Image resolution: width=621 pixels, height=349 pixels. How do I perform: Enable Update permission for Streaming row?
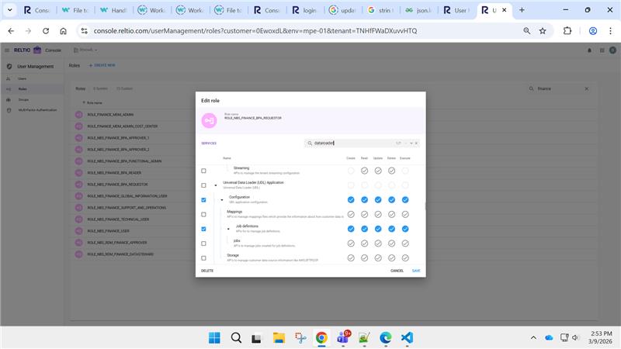pyautogui.click(x=378, y=171)
